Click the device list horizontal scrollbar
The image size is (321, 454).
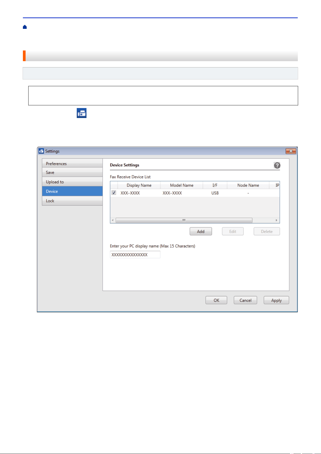tap(184, 220)
